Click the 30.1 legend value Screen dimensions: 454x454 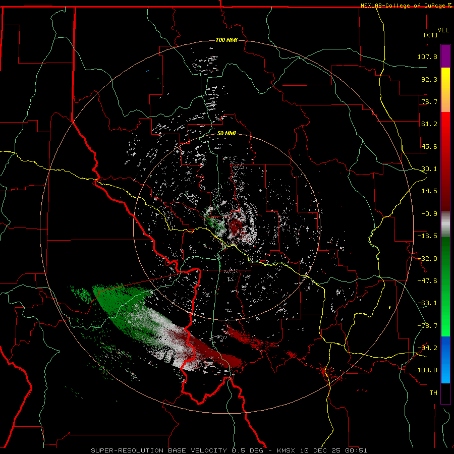(429, 169)
